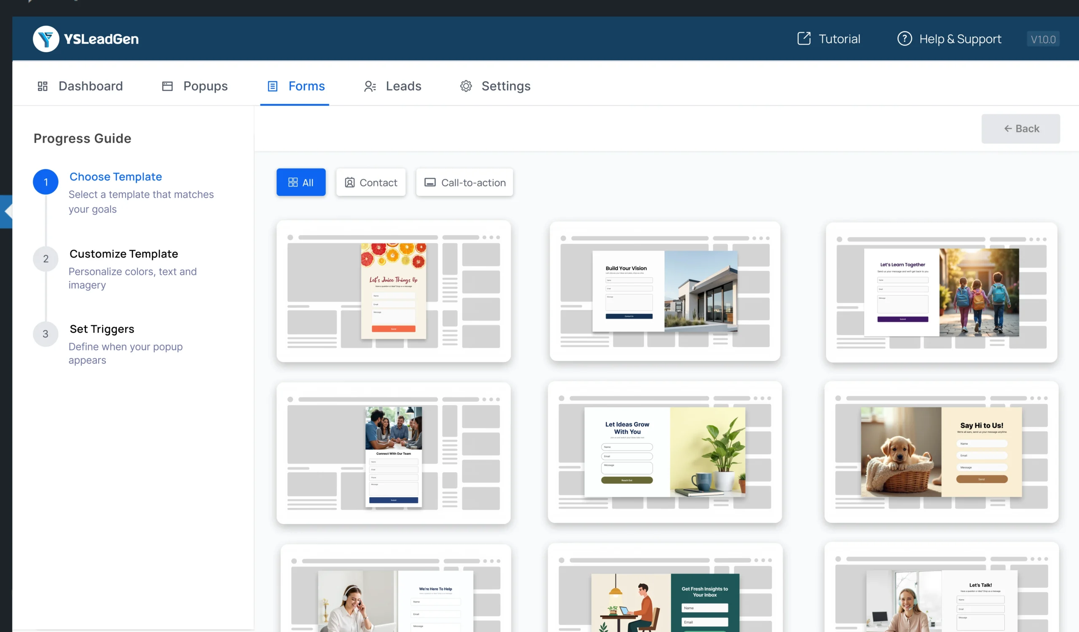Open the Dashboard tab
Image resolution: width=1079 pixels, height=632 pixels.
click(x=80, y=86)
